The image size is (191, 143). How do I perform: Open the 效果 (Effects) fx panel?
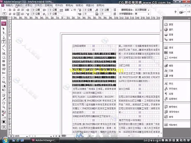[169, 71]
